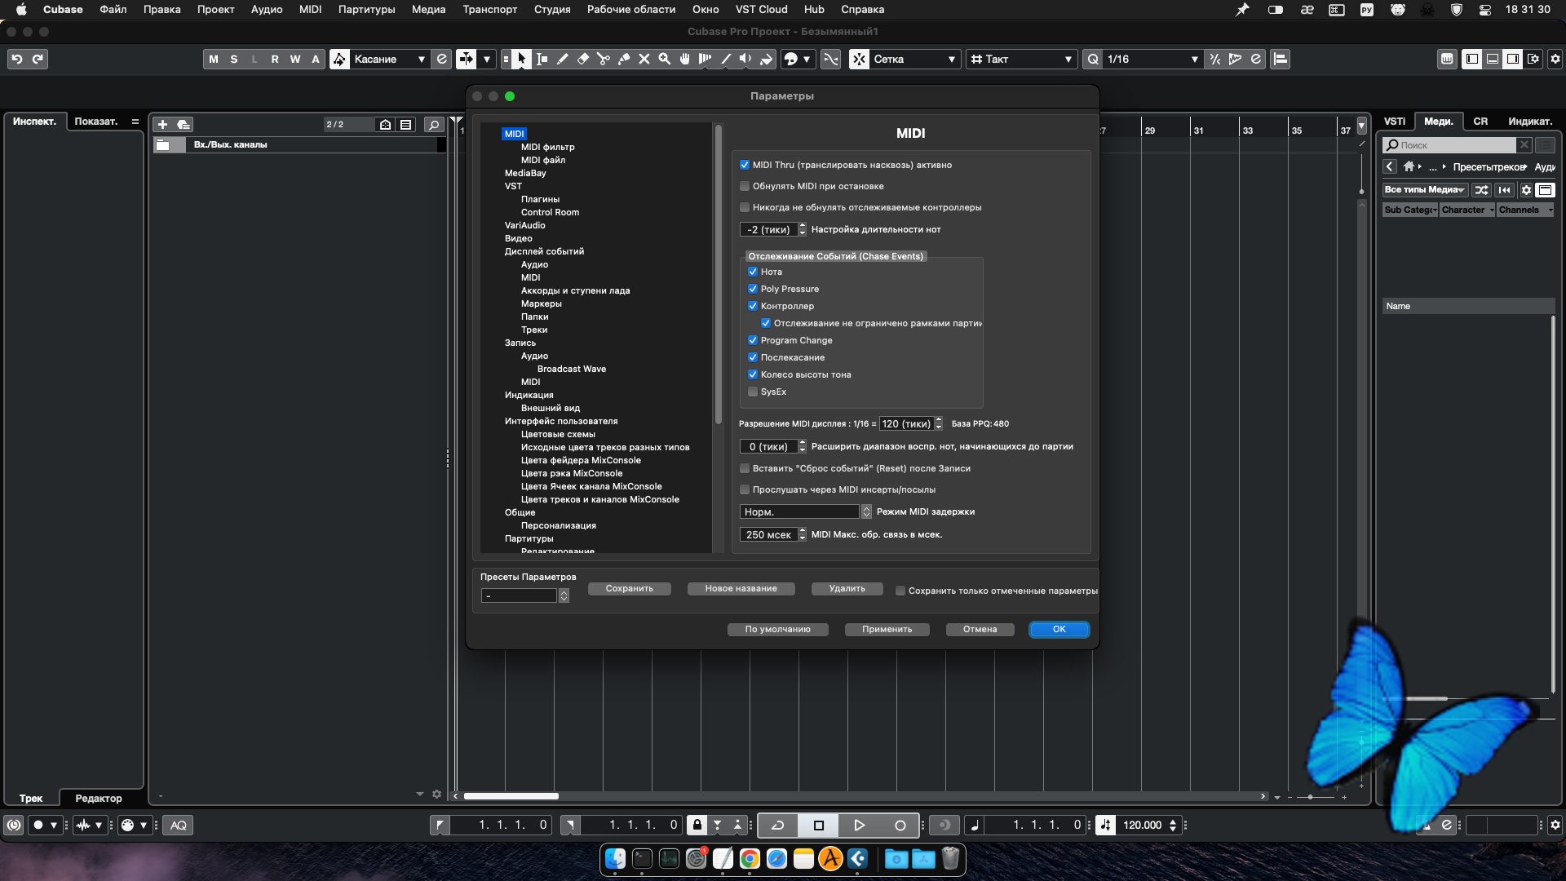Click the 'По умолчанию' button
Image resolution: width=1566 pixels, height=881 pixels.
click(x=777, y=629)
